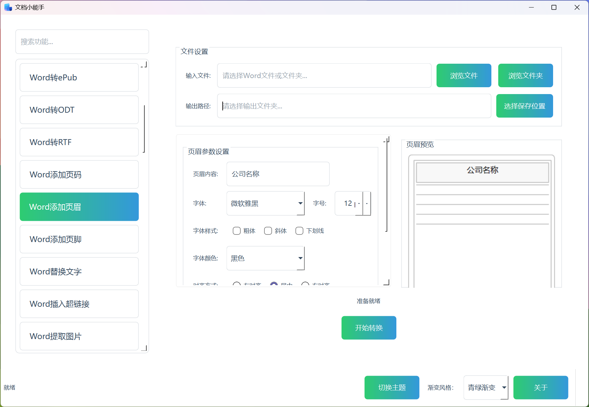Select the Word添加页码 function in sidebar
Image resolution: width=589 pixels, height=407 pixels.
(x=79, y=174)
